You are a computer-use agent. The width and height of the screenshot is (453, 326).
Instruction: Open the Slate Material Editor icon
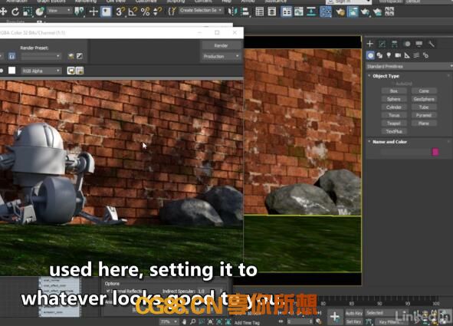[326, 12]
